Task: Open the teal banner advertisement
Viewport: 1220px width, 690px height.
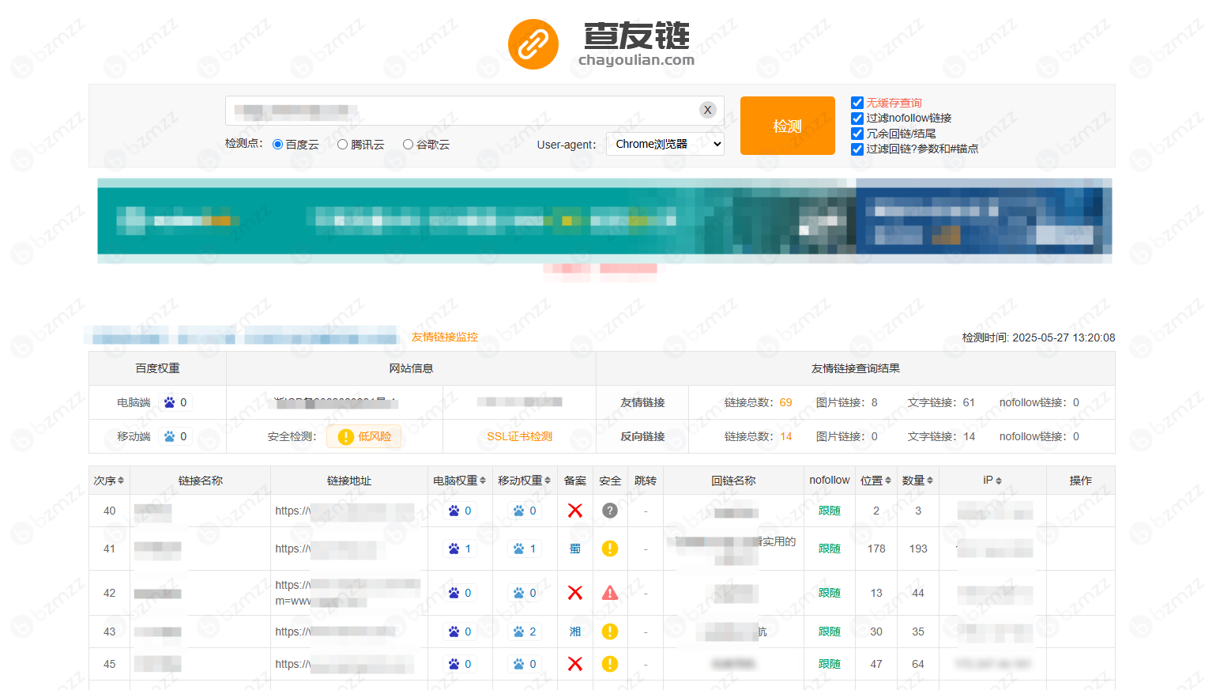Action: (x=476, y=221)
